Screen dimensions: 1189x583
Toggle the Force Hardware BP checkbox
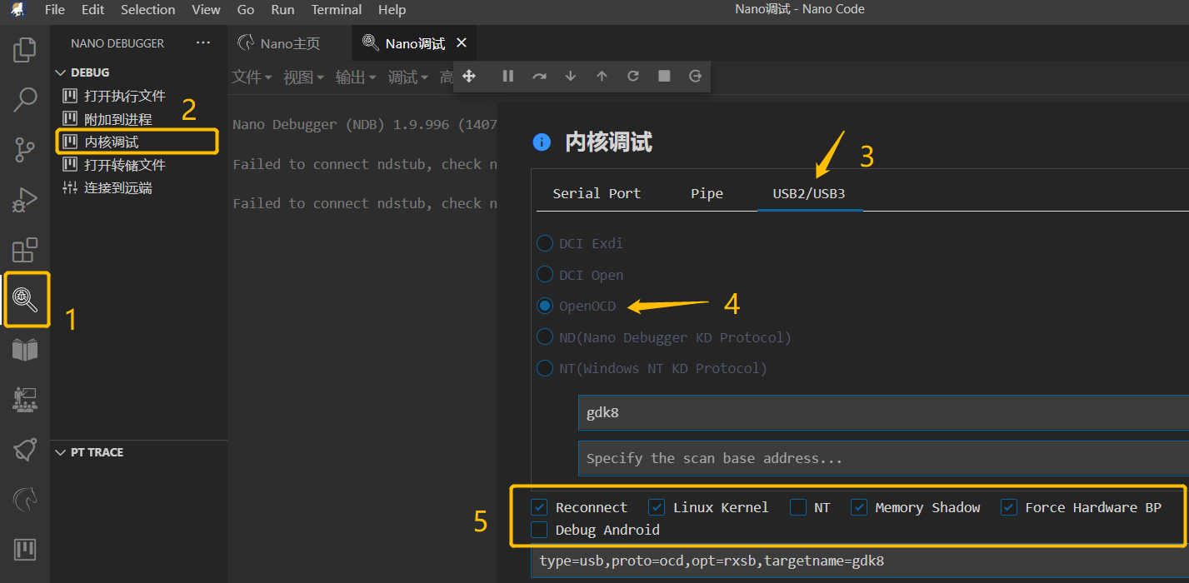coord(1009,507)
